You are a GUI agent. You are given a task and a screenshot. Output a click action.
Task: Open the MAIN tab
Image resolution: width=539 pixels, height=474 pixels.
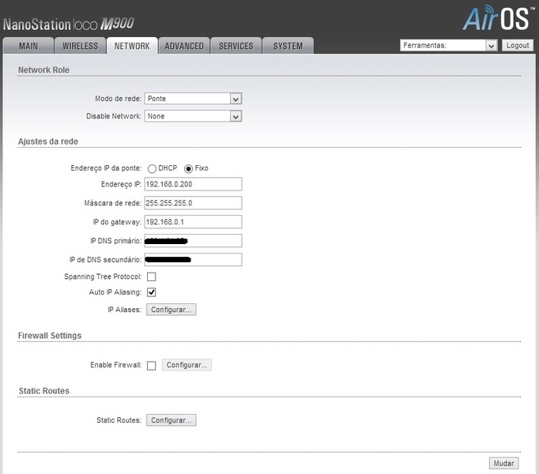tap(28, 46)
